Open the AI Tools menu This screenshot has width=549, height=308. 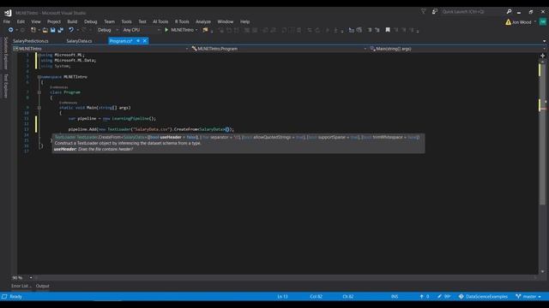[160, 21]
